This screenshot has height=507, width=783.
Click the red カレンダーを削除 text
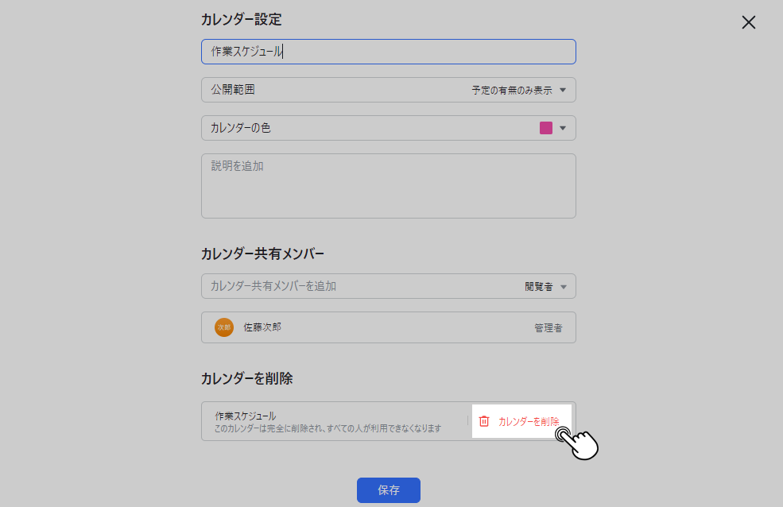pos(529,421)
